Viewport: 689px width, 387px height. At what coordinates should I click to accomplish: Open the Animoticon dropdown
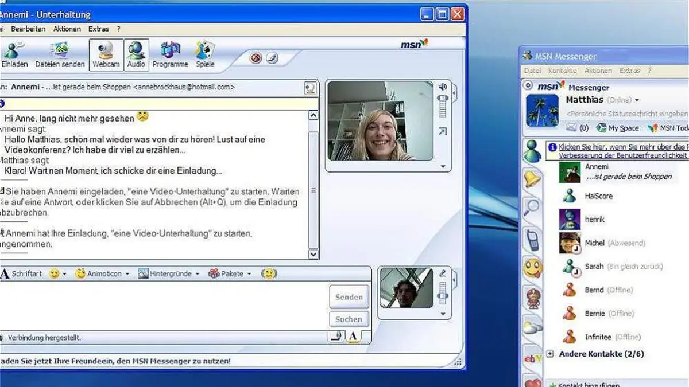point(102,274)
